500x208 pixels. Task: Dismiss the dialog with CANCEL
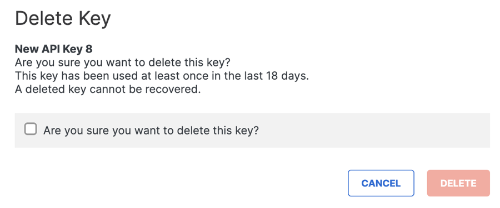381,183
